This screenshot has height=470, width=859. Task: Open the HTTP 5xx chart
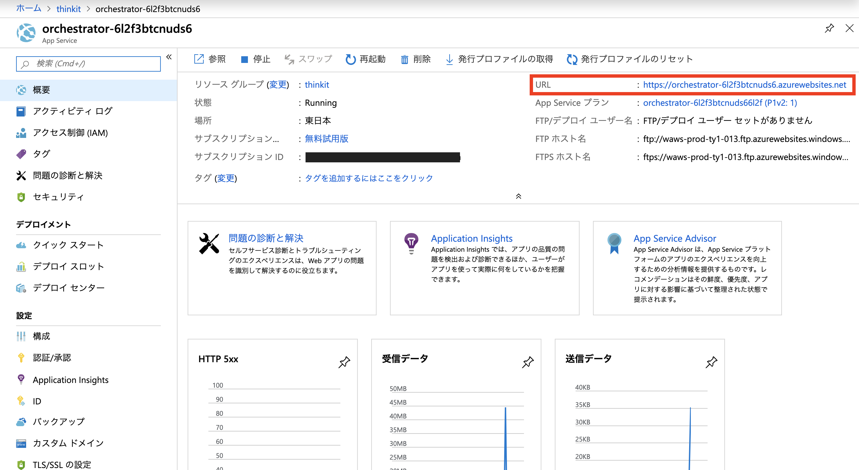point(273,404)
